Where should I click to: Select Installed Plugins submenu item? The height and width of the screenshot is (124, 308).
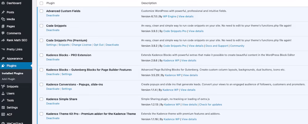[12, 73]
